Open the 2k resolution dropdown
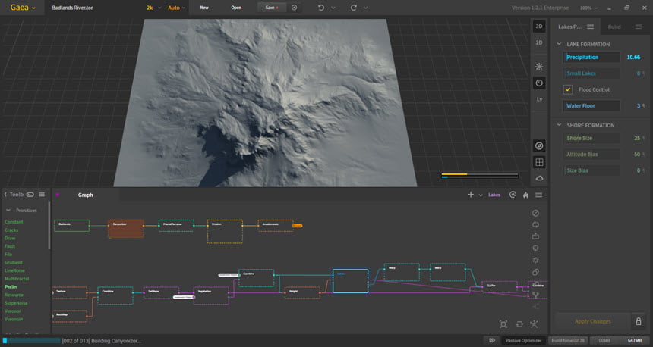 [x=153, y=8]
